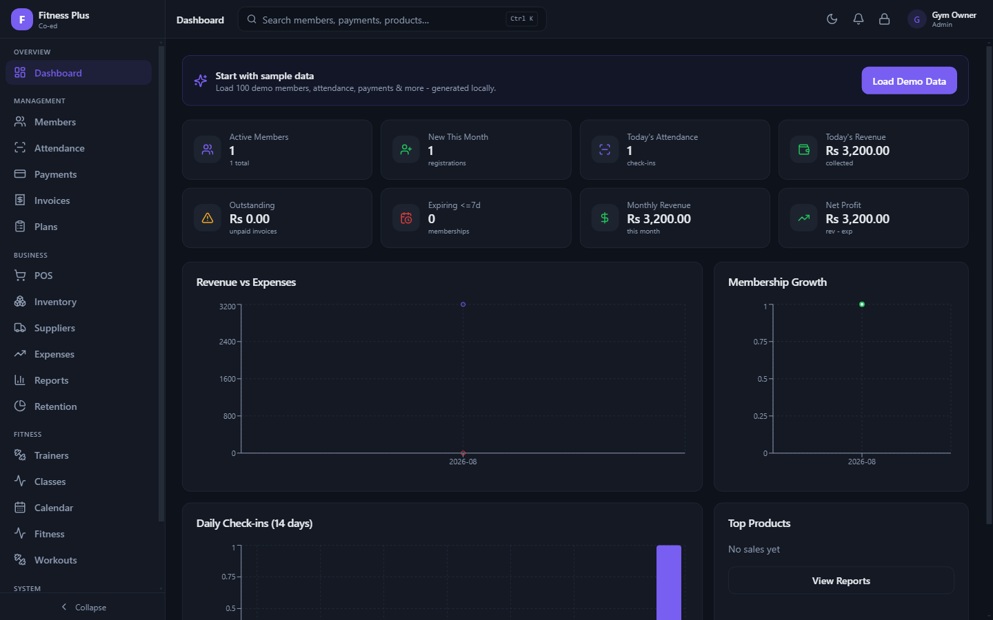Click the Fitness pulse icon

click(x=20, y=533)
